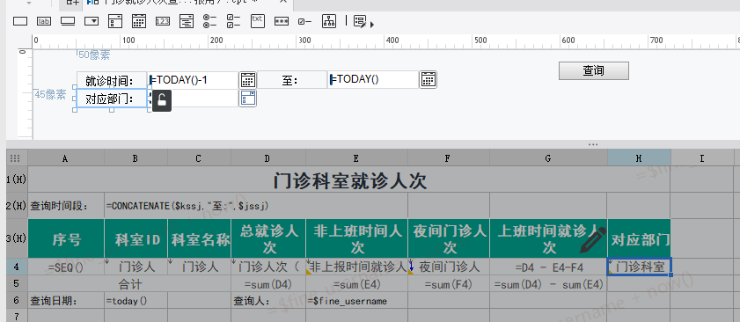The height and width of the screenshot is (322, 740).
Task: Click the 查询时间段: cell
Action: pyautogui.click(x=66, y=206)
